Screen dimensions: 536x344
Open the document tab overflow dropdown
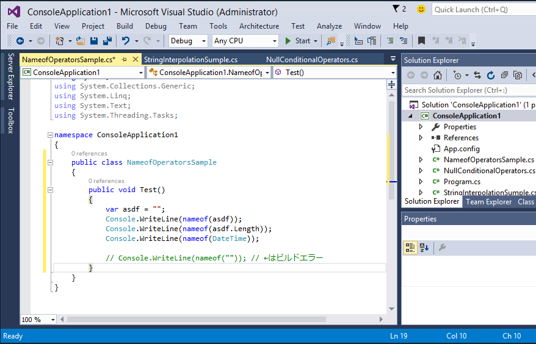click(x=393, y=59)
